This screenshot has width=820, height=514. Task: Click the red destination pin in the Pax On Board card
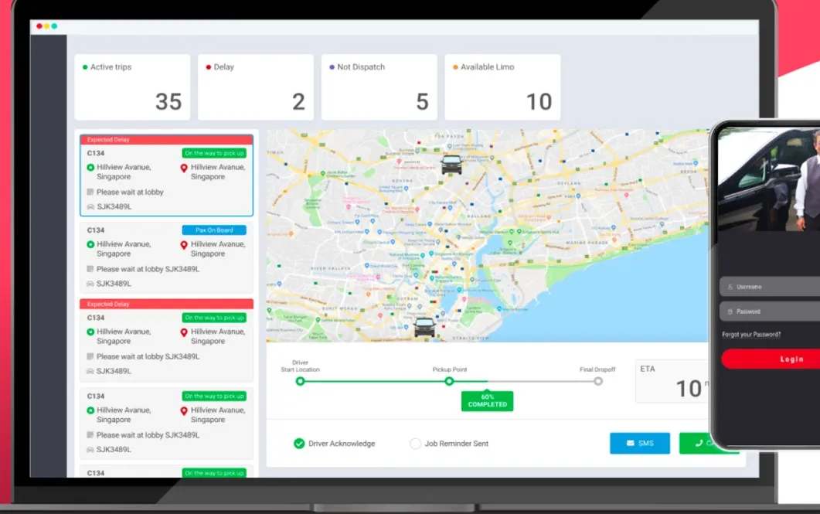click(184, 245)
